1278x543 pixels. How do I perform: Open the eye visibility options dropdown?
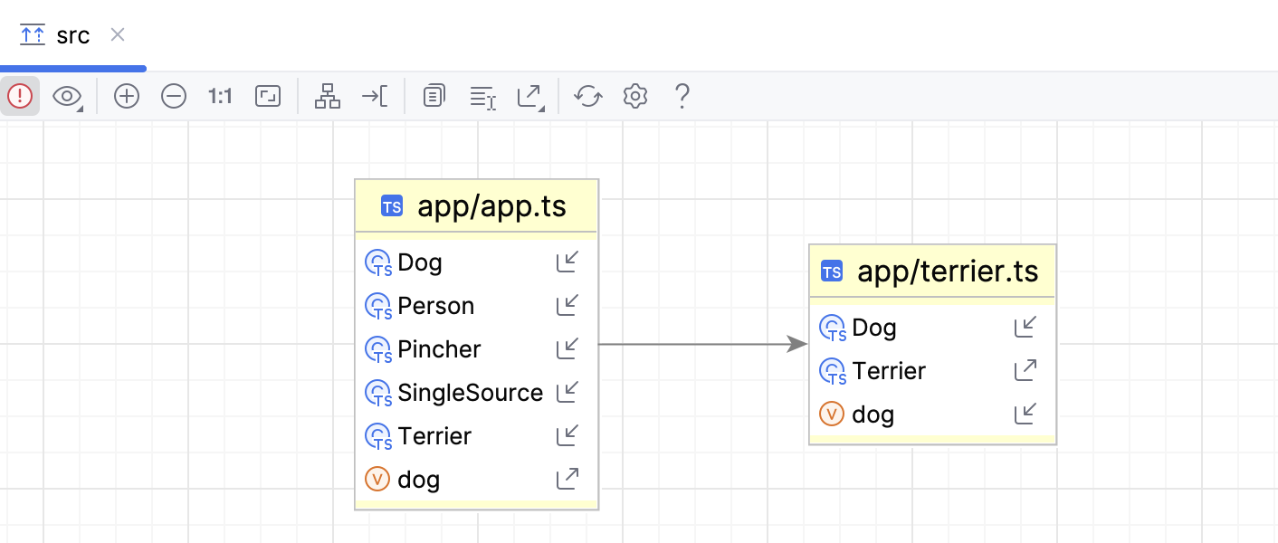pyautogui.click(x=68, y=96)
